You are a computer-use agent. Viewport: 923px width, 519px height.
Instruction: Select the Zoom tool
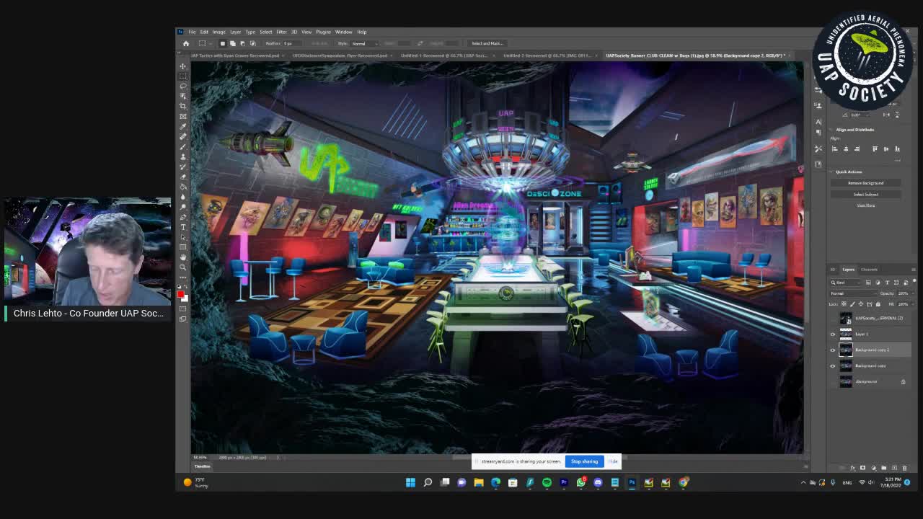(x=183, y=267)
